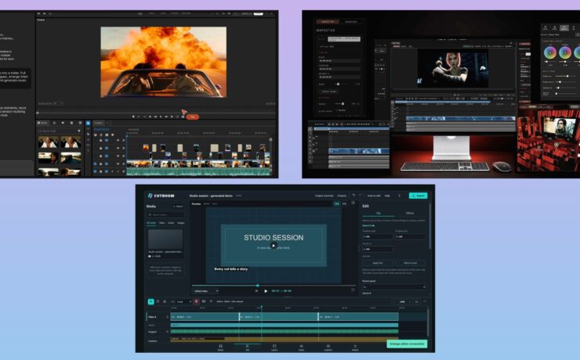Click the first color wheel in right window
Image resolution: width=580 pixels, height=360 pixels.
tap(550, 52)
